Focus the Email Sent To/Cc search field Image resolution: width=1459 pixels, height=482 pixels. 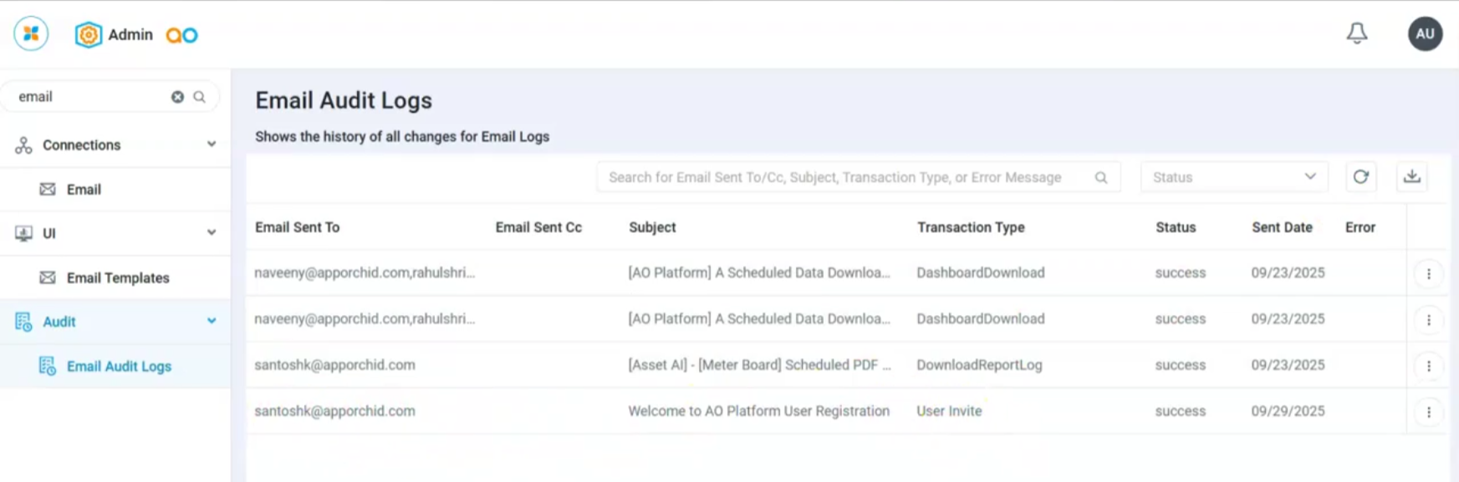click(844, 177)
